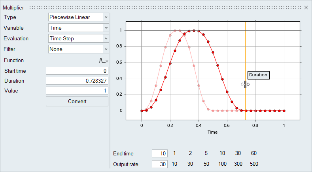Grab the orange Duration line handle

tap(245, 84)
